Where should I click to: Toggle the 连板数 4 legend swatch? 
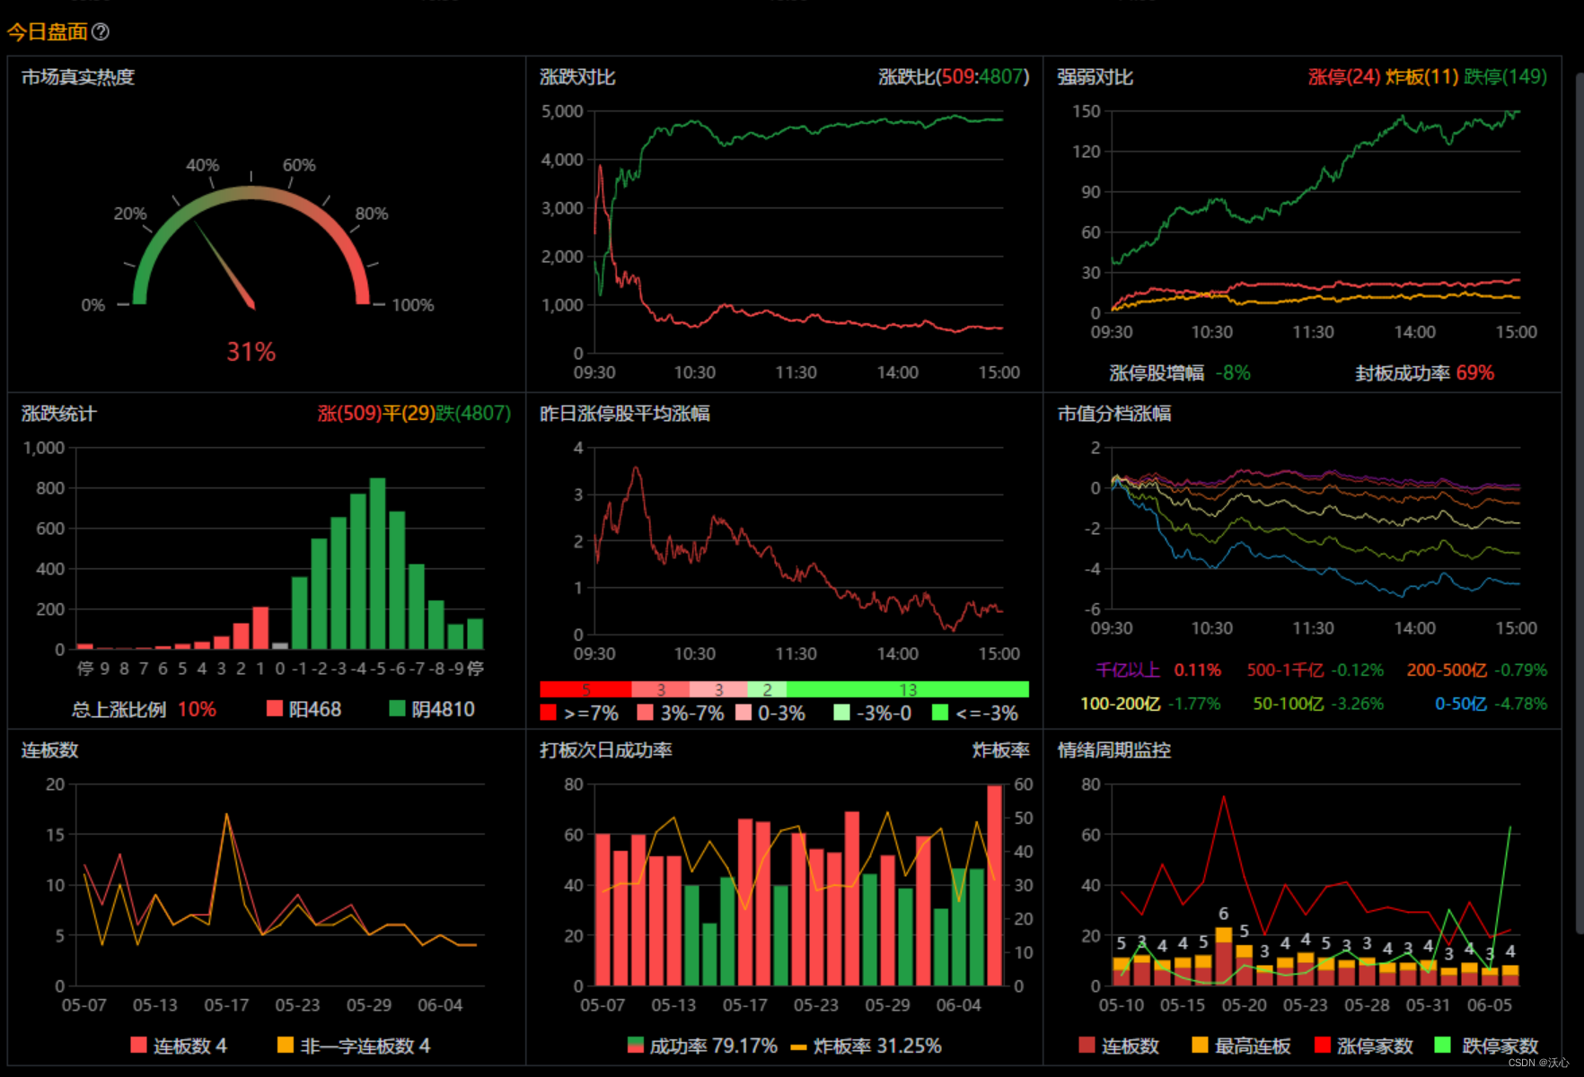(138, 1045)
